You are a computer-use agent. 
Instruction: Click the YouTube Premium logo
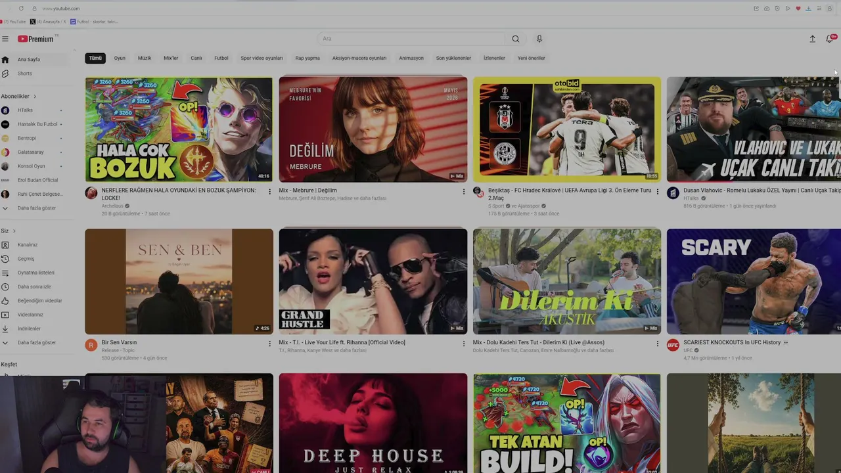pos(35,39)
